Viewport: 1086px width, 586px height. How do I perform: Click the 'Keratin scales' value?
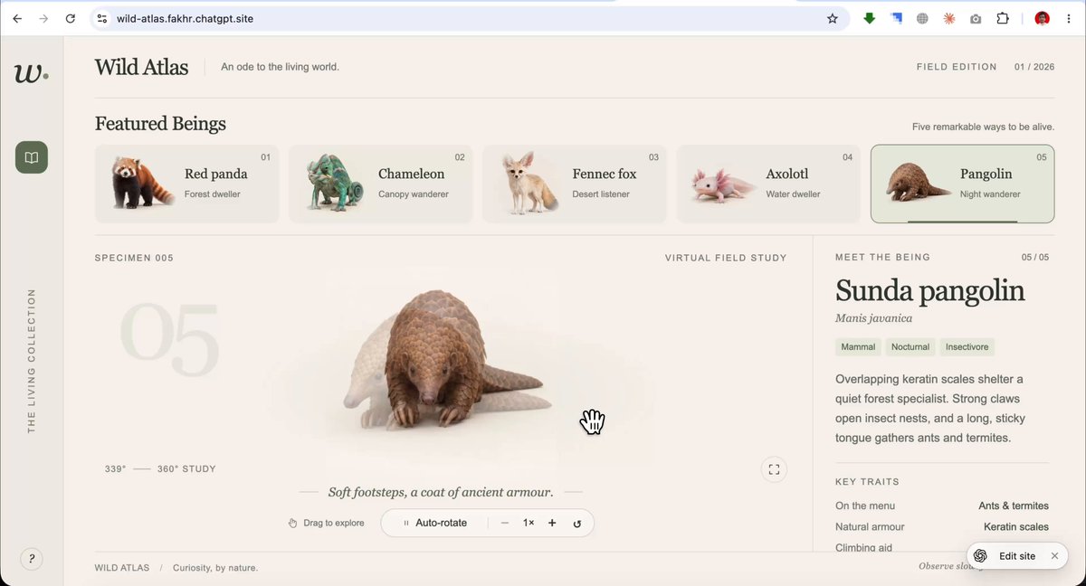(x=1016, y=526)
